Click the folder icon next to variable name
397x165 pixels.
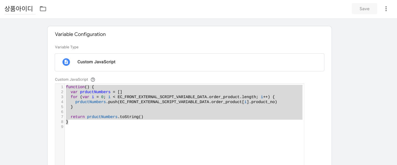click(x=43, y=9)
